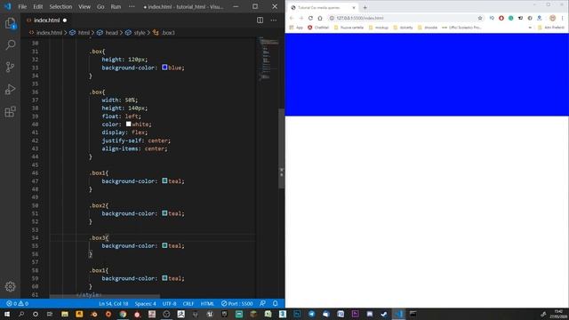Click errors and warnings status indicator
This screenshot has width=569, height=320.
coord(17,304)
